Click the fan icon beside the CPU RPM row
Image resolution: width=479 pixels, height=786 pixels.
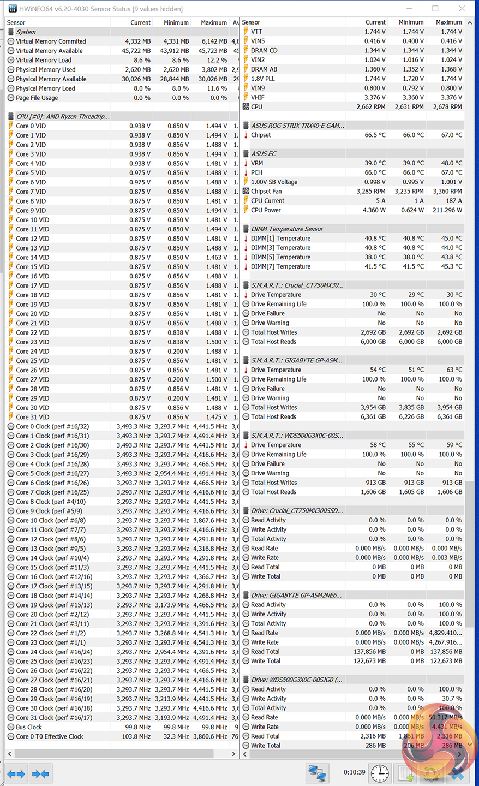(x=246, y=107)
